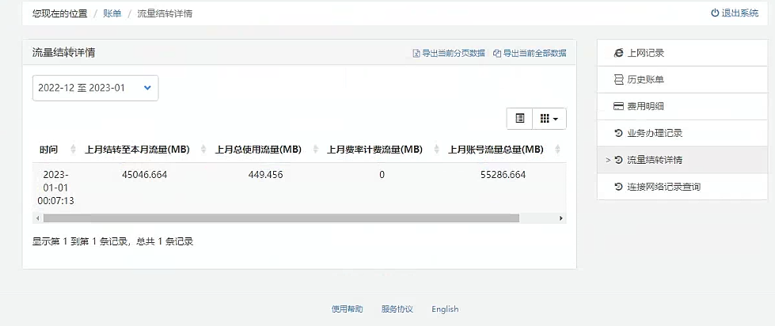Open the 使用帮助 footer link

(x=347, y=309)
